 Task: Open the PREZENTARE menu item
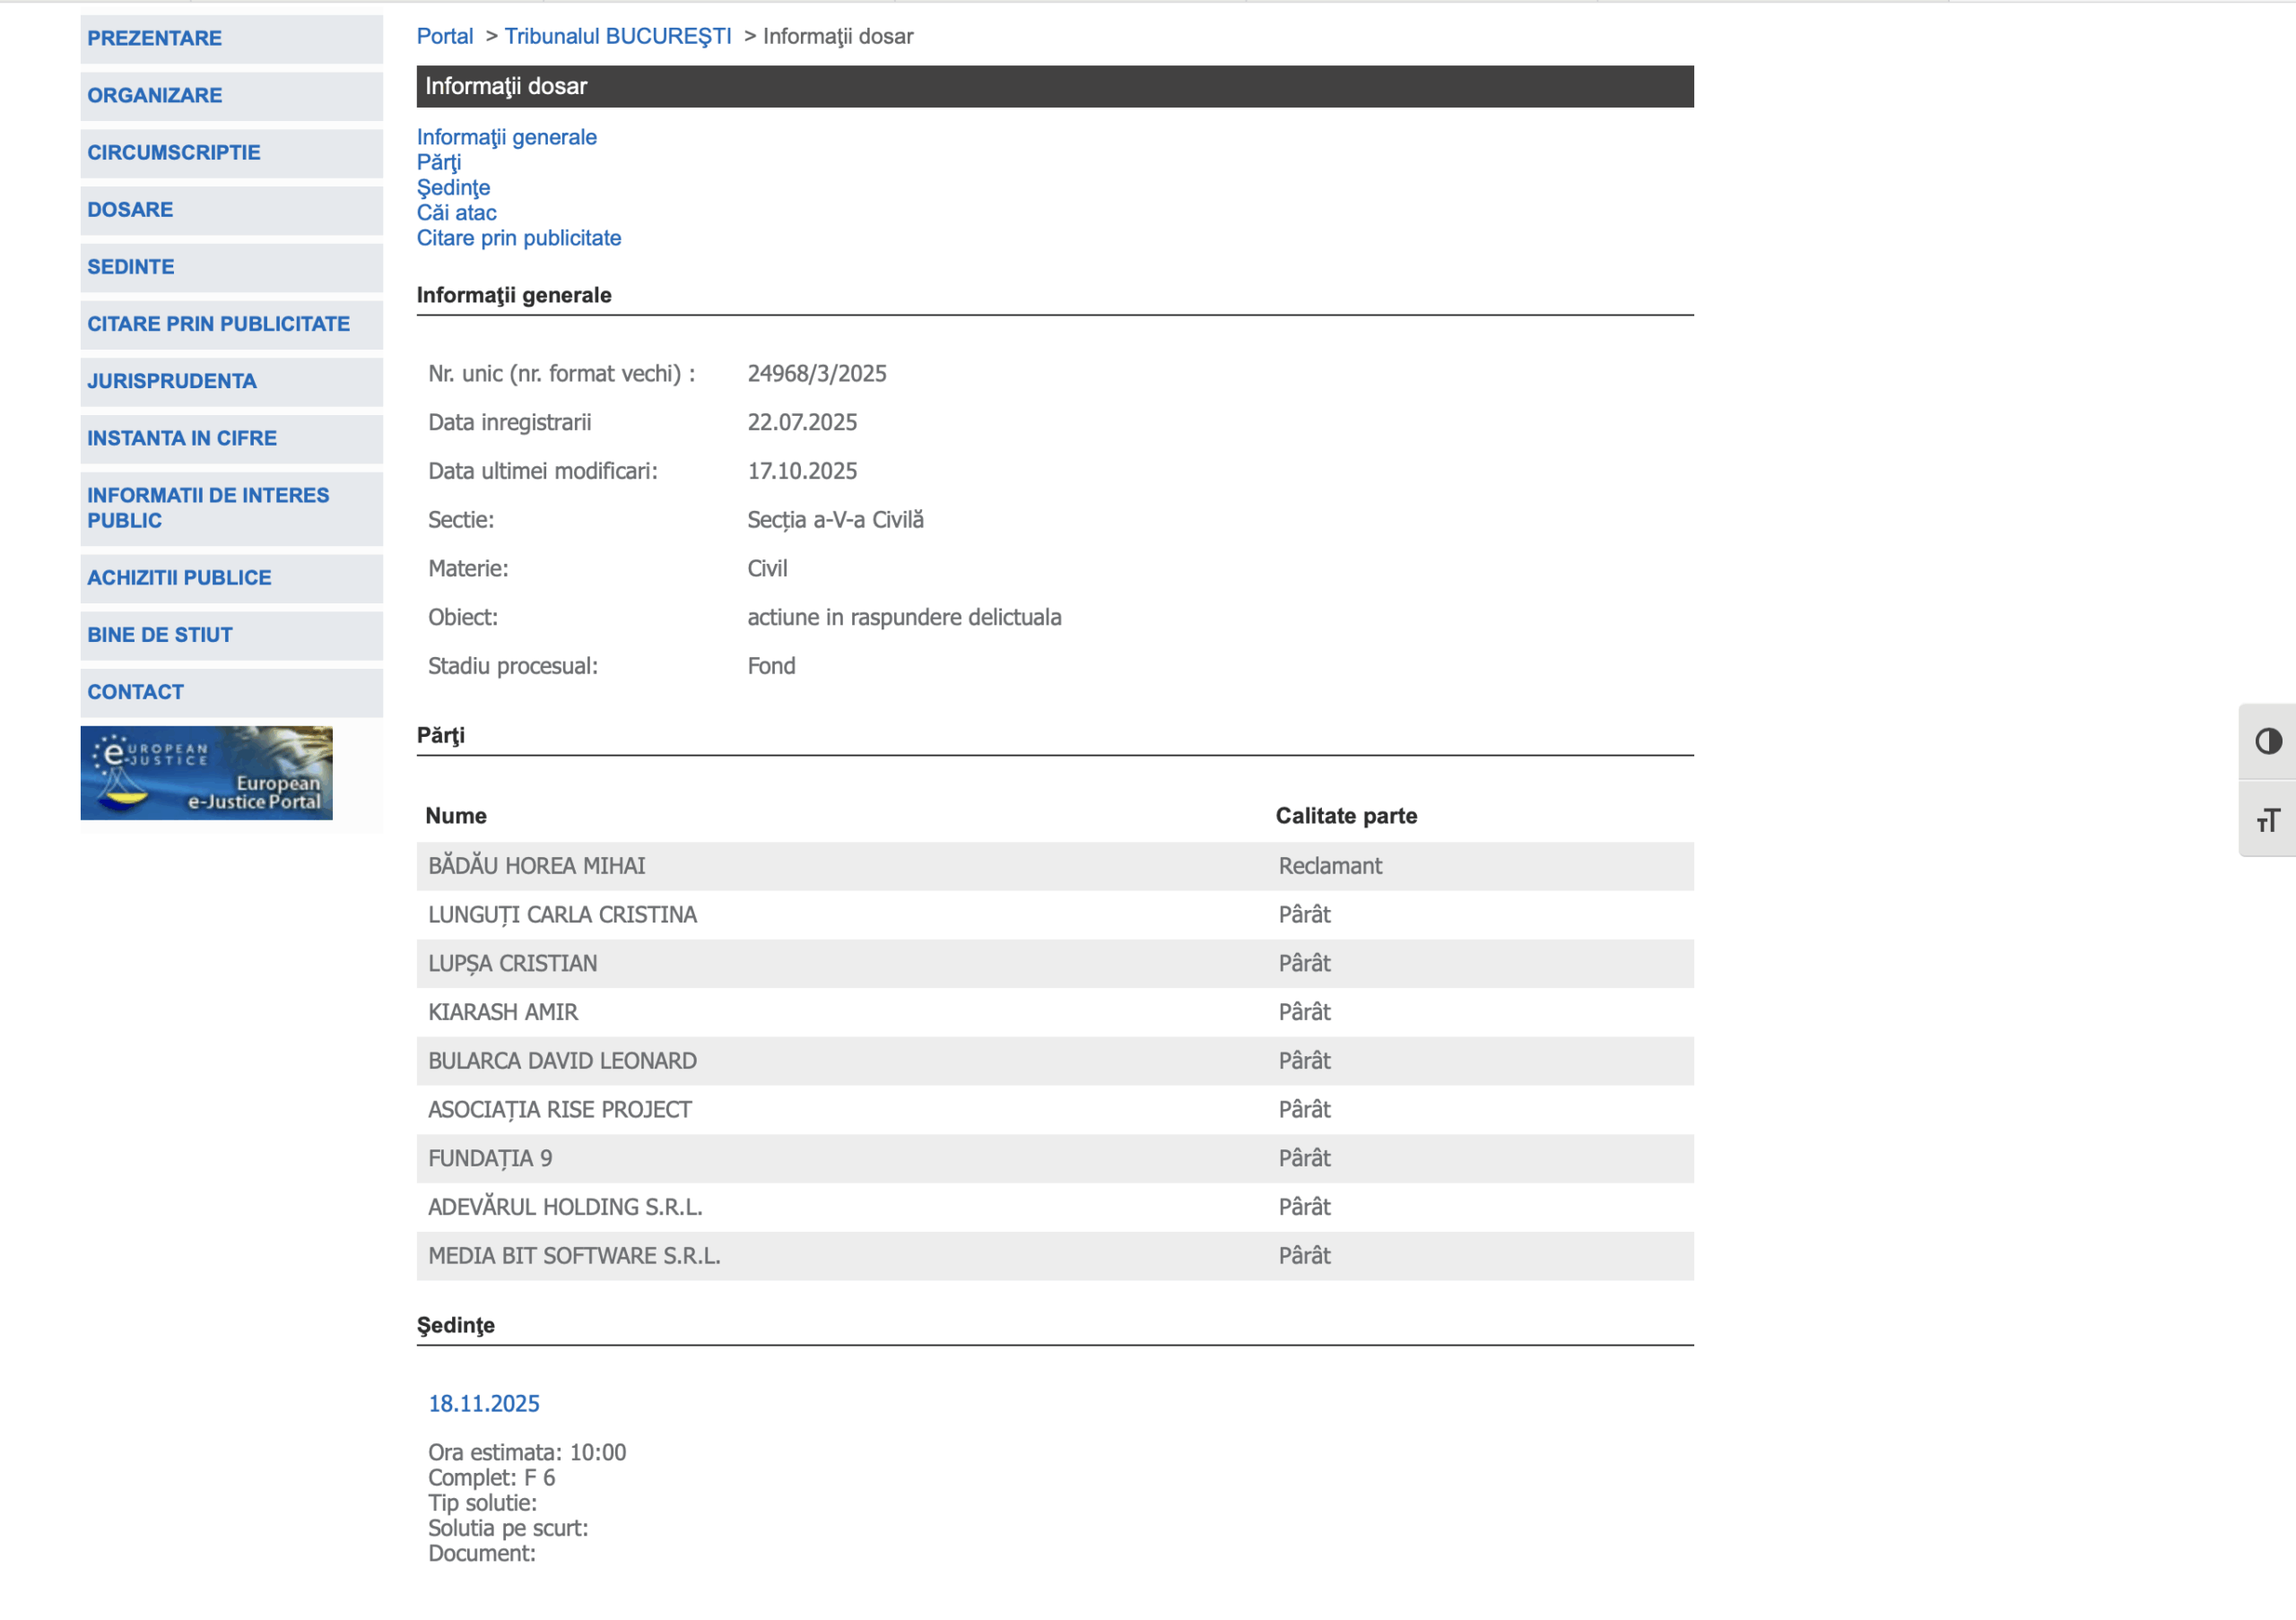tap(154, 38)
